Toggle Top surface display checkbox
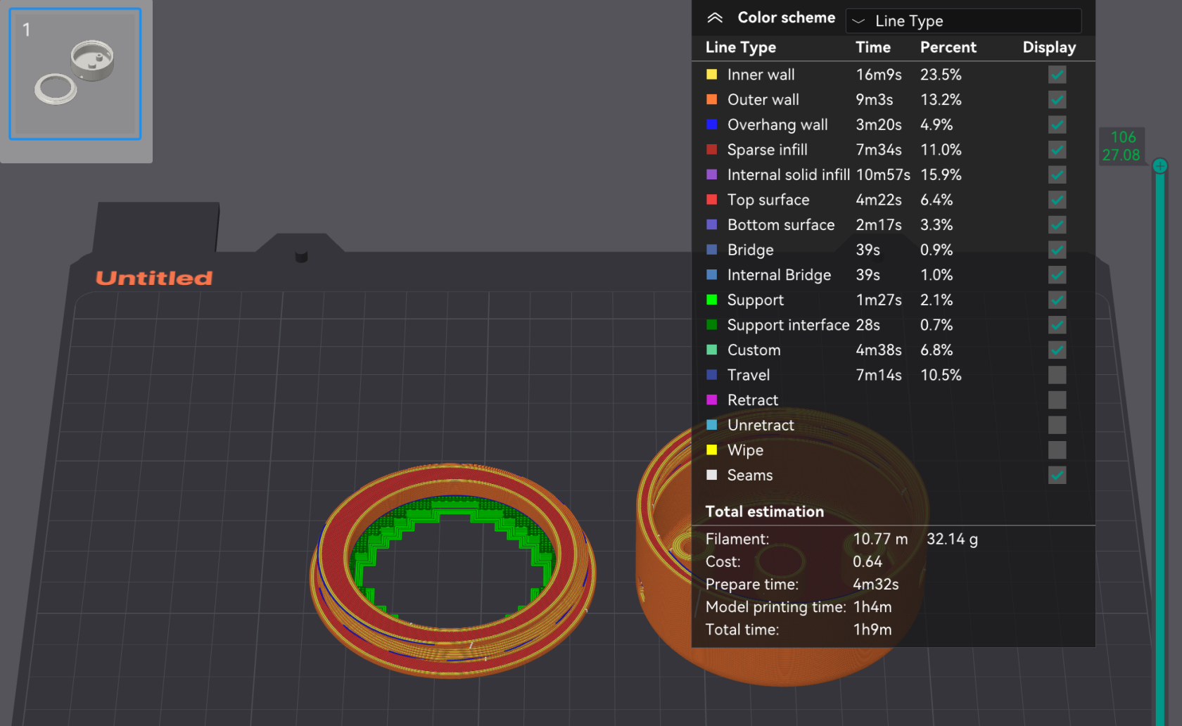1182x726 pixels. coord(1057,200)
